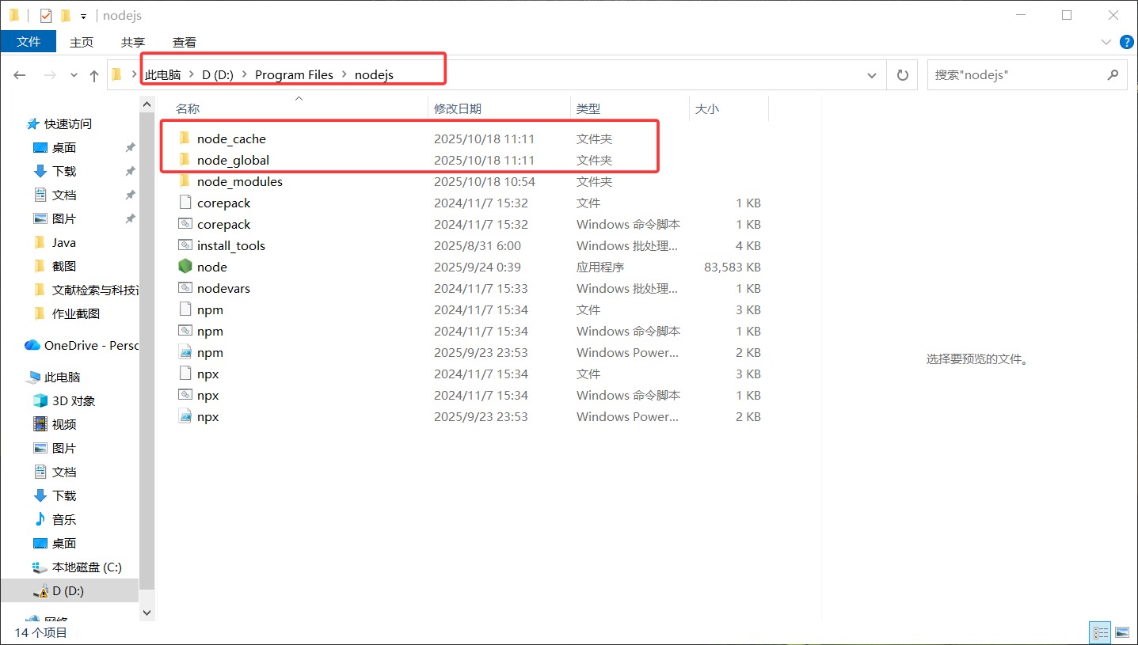Switch to large thumbnails view icon

(x=1121, y=632)
